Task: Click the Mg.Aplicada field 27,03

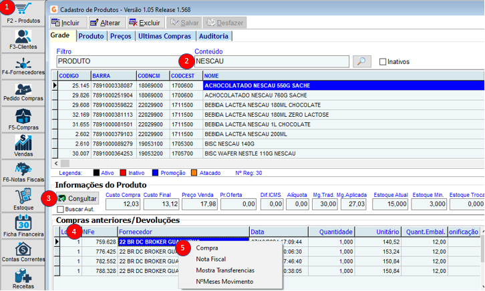Action: point(353,204)
